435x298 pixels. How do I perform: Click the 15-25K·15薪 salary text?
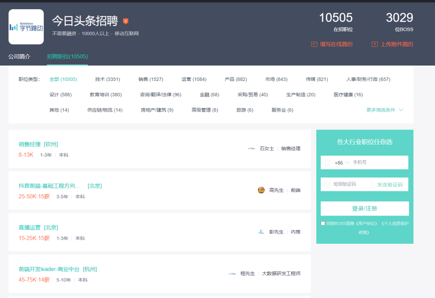pyautogui.click(x=34, y=238)
